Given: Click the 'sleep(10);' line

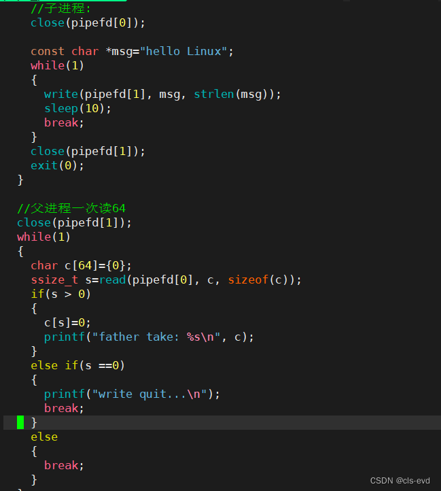Looking at the screenshot, I should [77, 109].
